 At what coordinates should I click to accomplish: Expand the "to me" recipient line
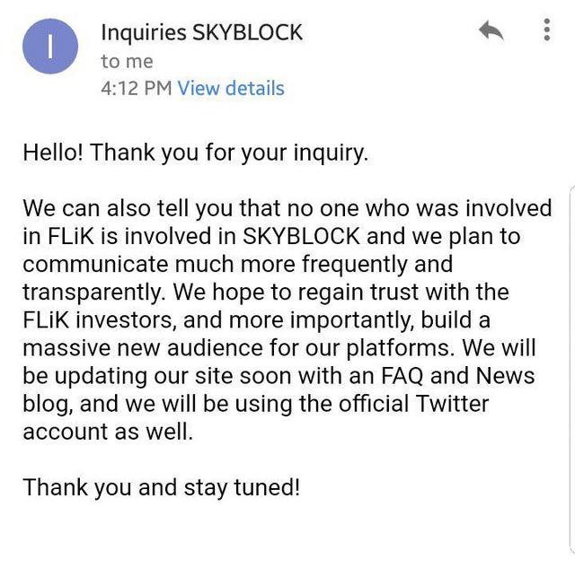tap(127, 61)
